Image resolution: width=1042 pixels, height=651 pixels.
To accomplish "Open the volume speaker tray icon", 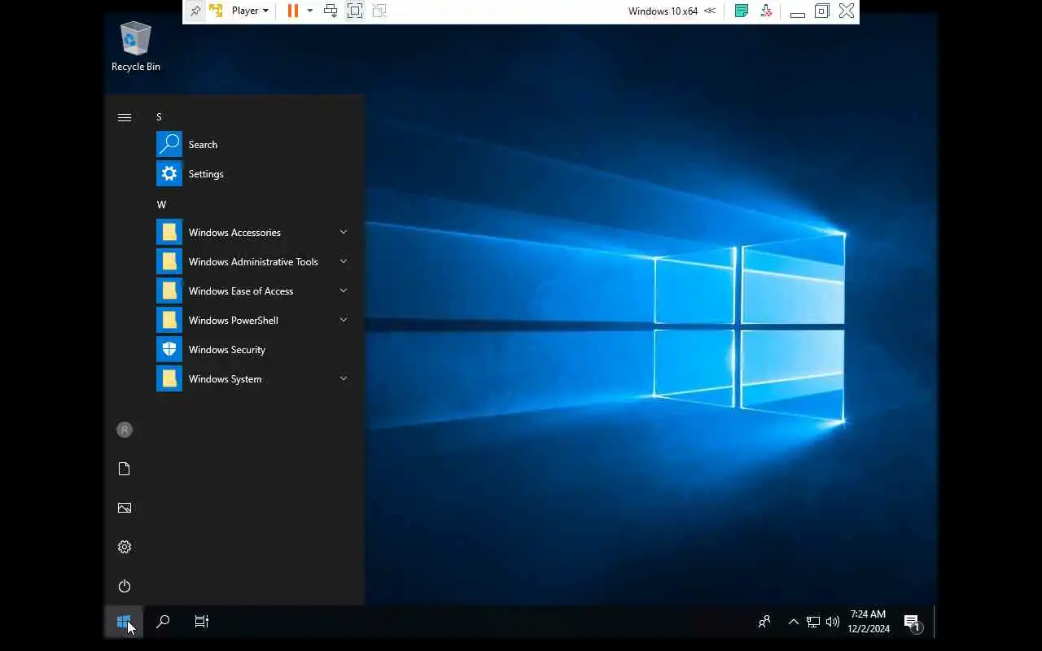I will tap(832, 622).
